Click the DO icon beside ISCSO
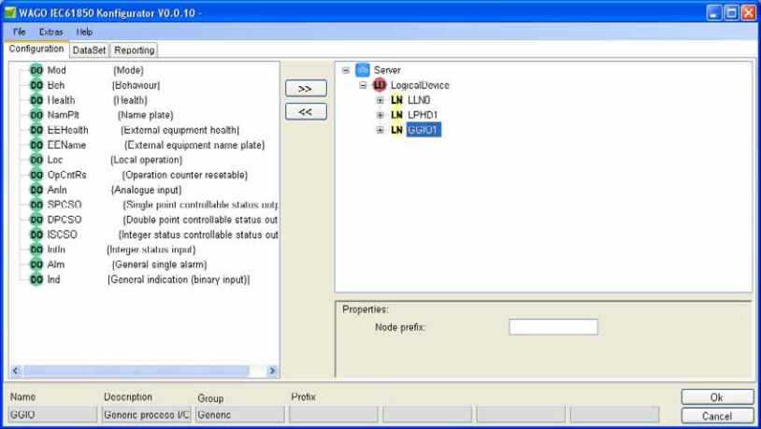 36,235
